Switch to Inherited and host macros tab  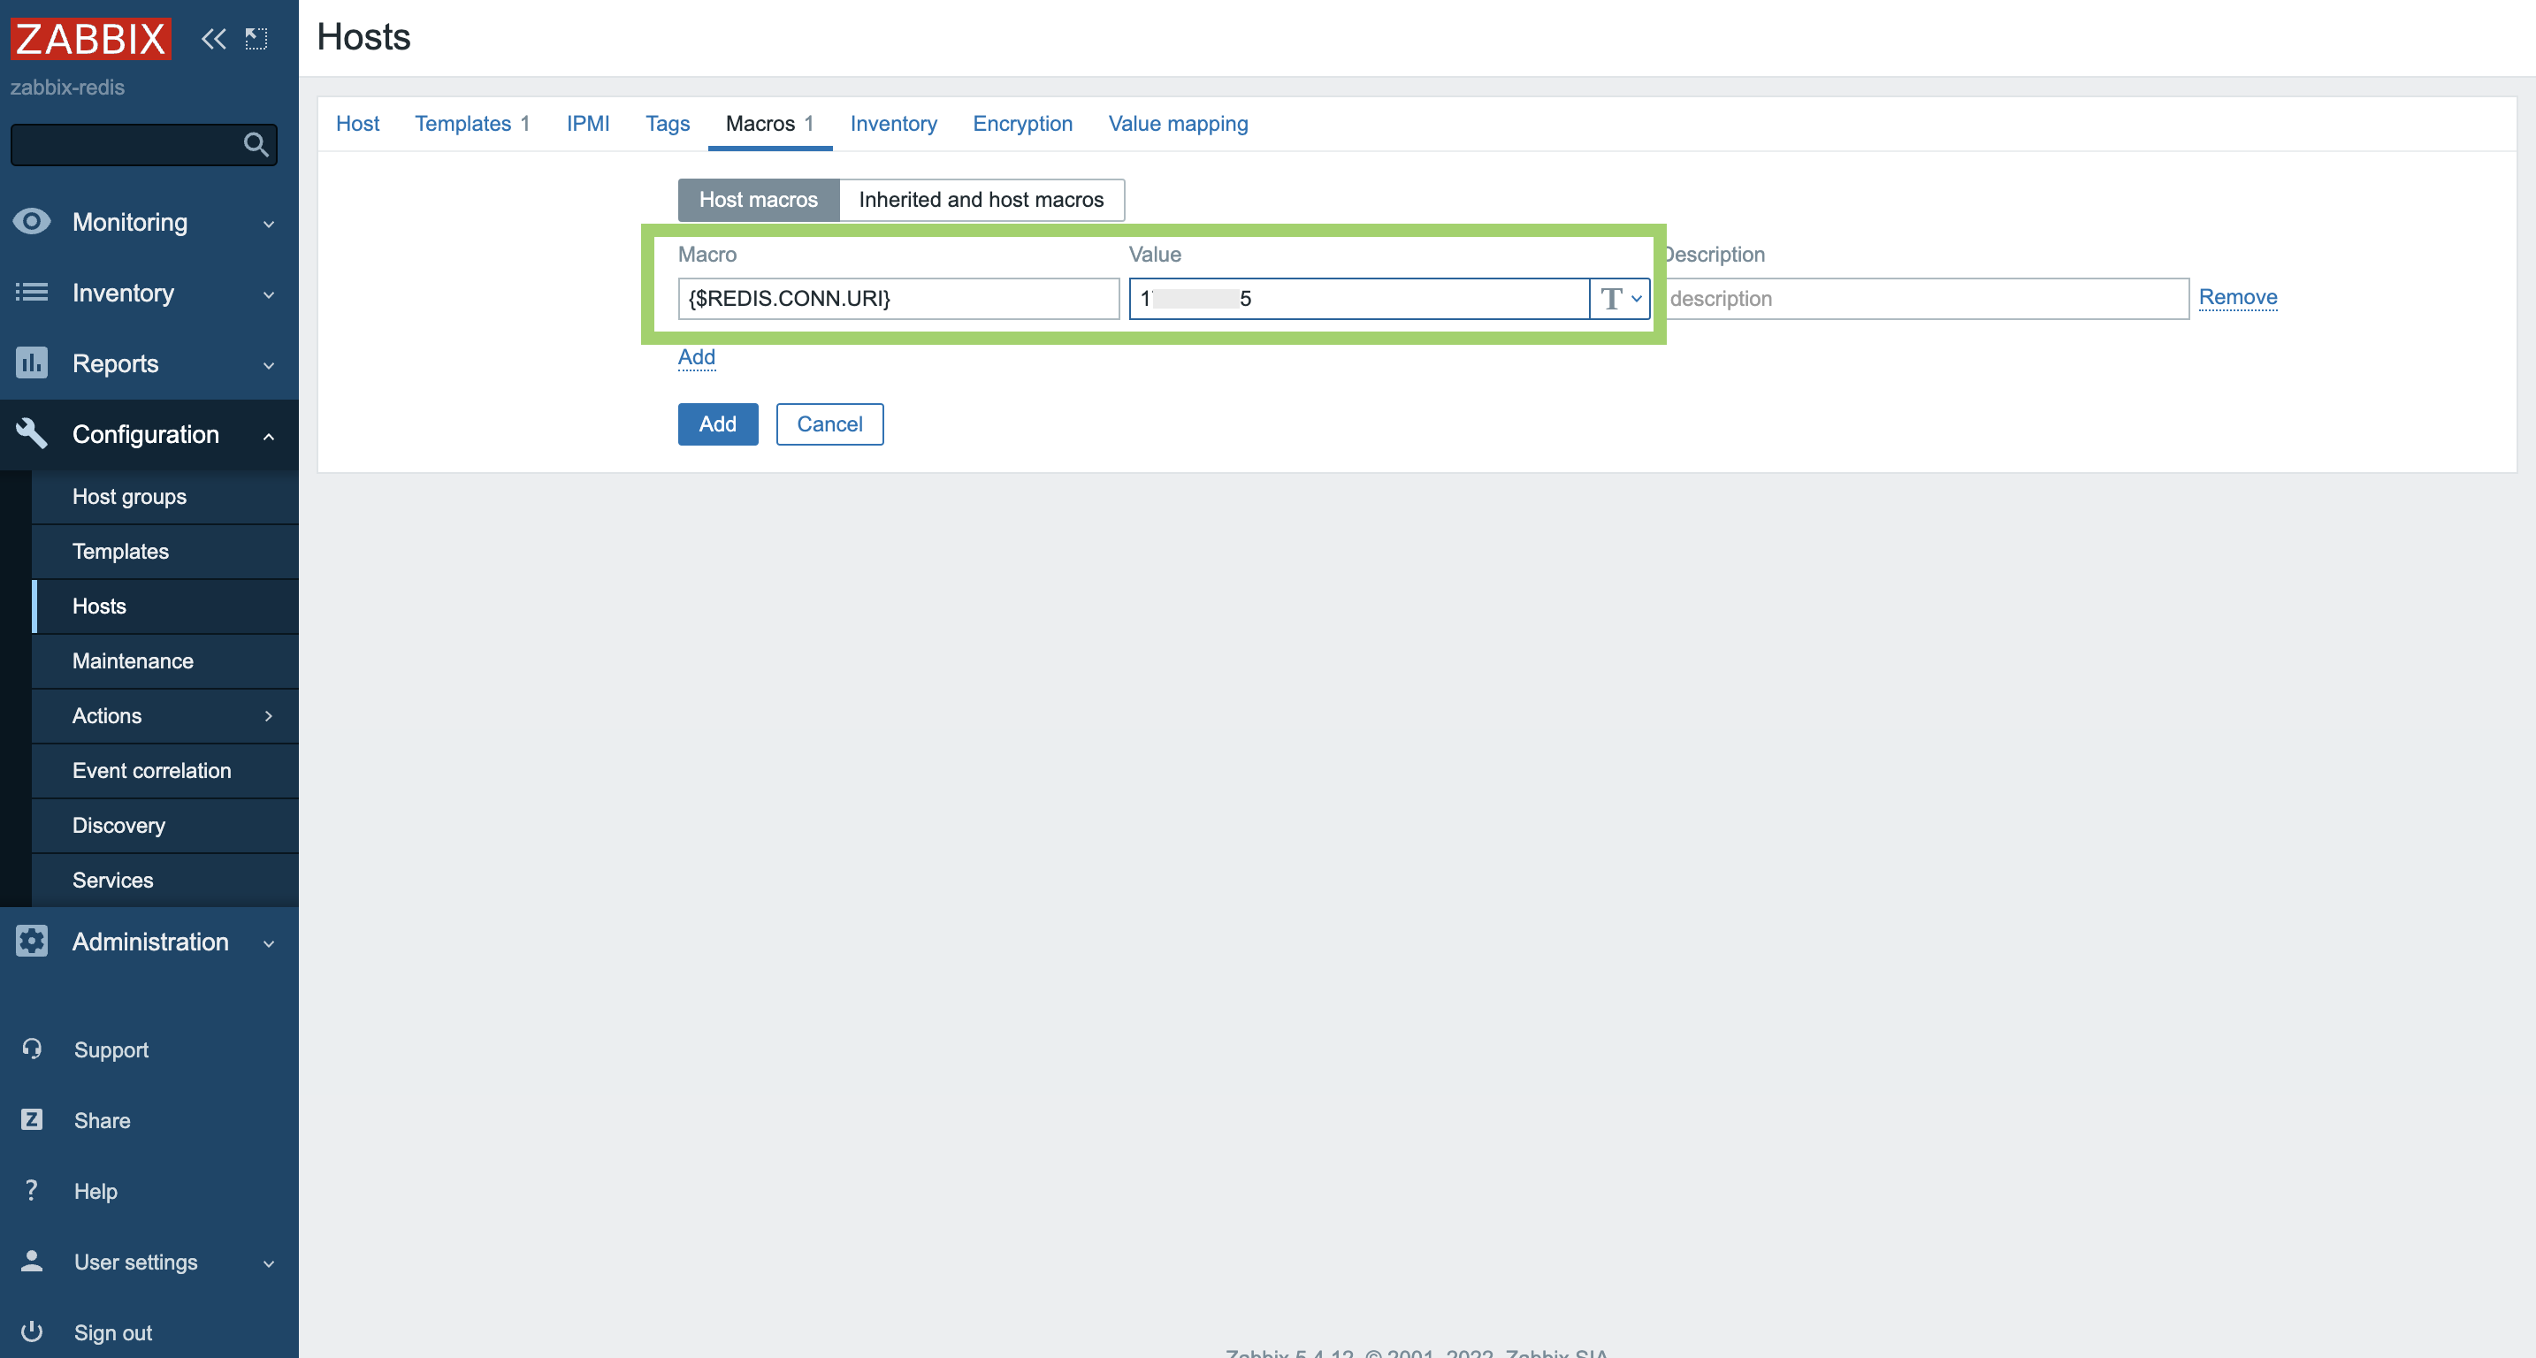[982, 198]
